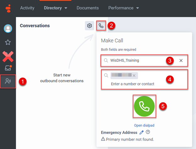Open the dialpad link
The height and width of the screenshot is (149, 196).
[144, 125]
